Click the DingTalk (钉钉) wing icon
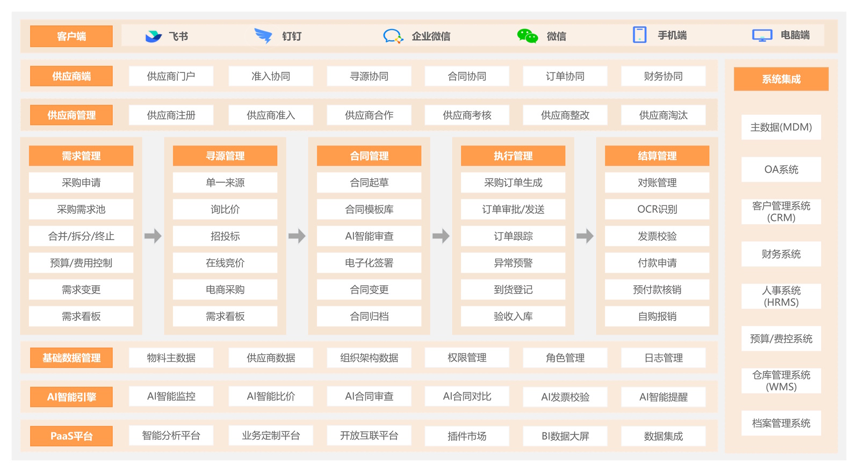Screen dimensions: 858x472 pyautogui.click(x=263, y=36)
